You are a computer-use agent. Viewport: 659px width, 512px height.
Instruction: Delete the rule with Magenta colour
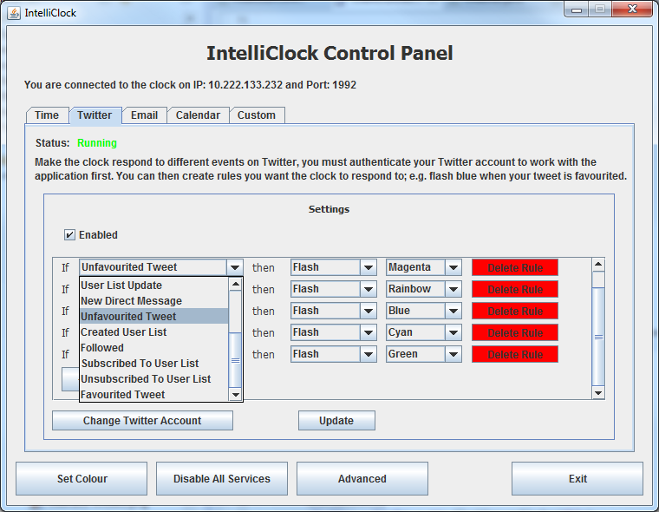click(x=515, y=267)
